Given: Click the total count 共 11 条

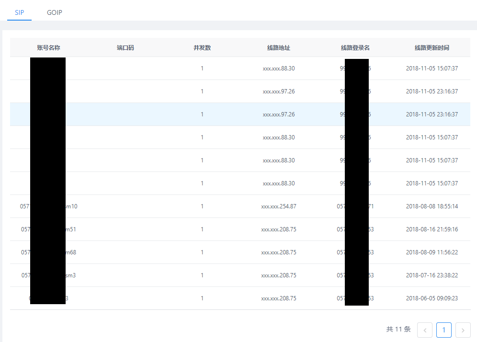Looking at the screenshot, I should [x=398, y=329].
